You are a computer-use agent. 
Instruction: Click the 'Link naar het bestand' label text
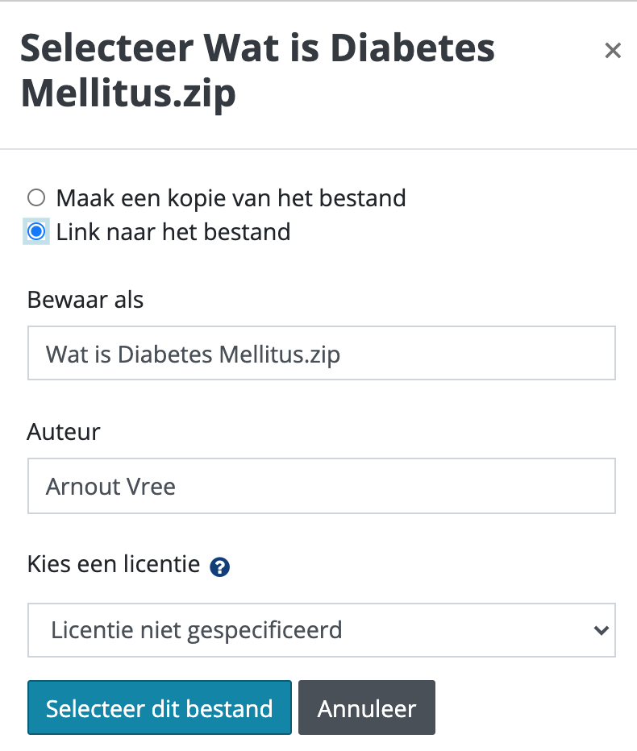[173, 232]
